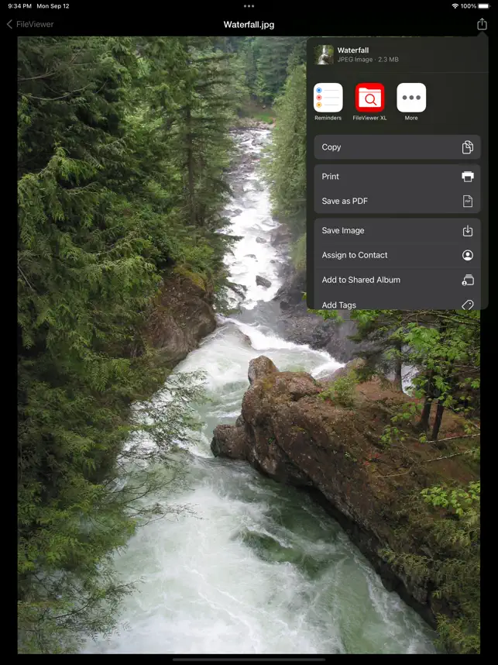Open the Reminders app icon
Image resolution: width=498 pixels, height=665 pixels.
[328, 98]
